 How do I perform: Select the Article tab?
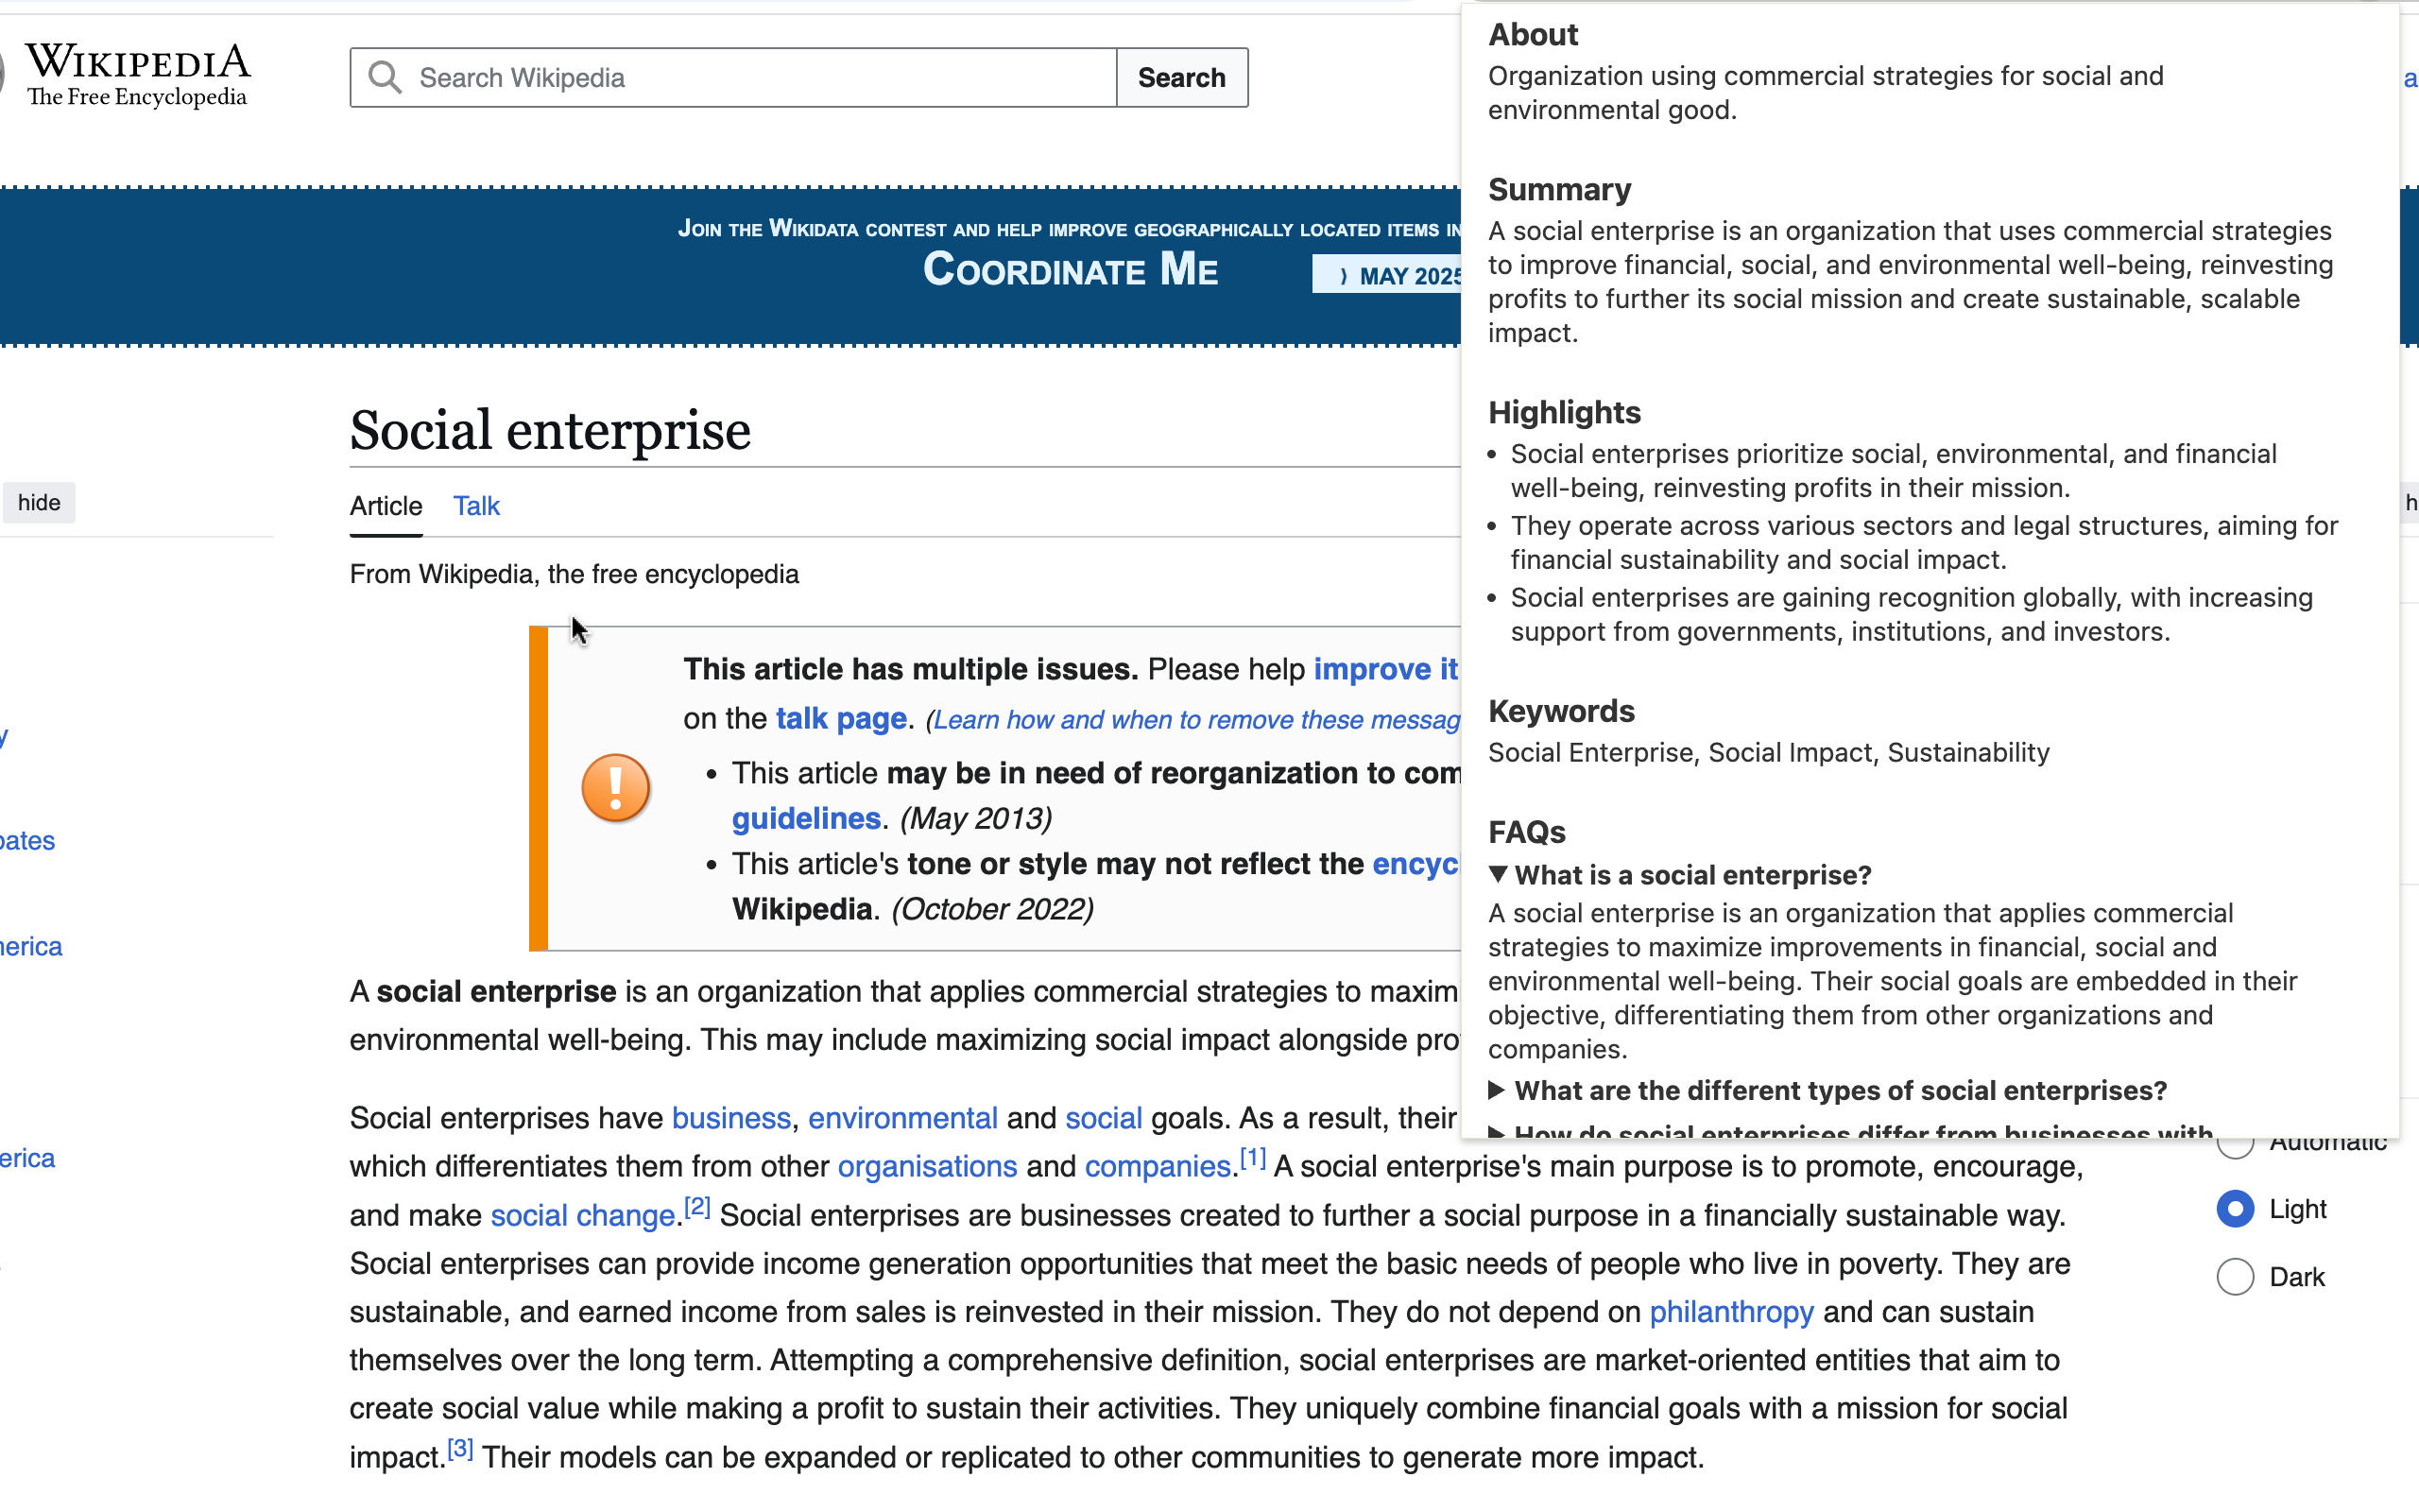click(385, 505)
